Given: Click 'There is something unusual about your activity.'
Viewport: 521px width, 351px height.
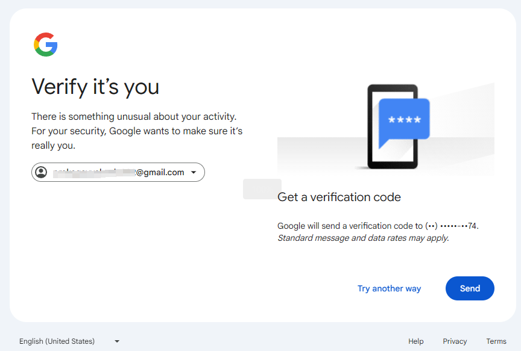Looking at the screenshot, I should pyautogui.click(x=134, y=116).
